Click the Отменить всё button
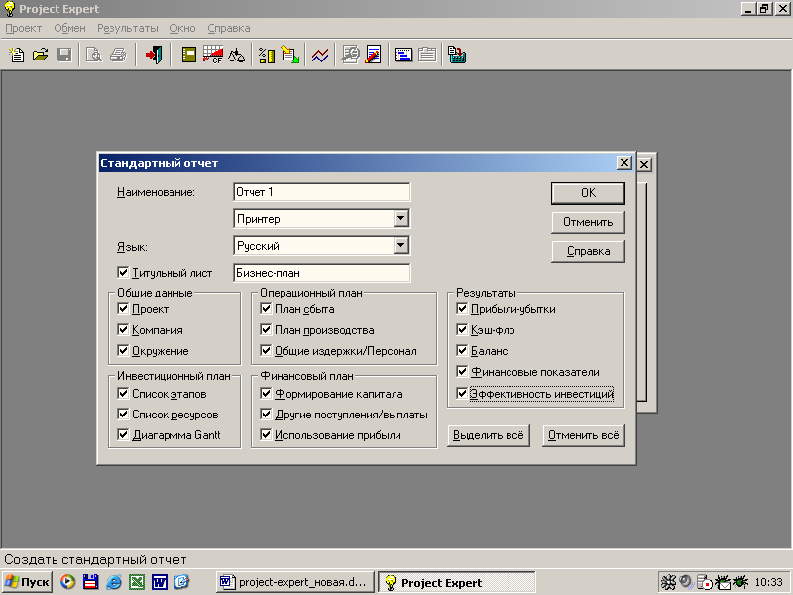This screenshot has width=793, height=595. click(x=584, y=435)
